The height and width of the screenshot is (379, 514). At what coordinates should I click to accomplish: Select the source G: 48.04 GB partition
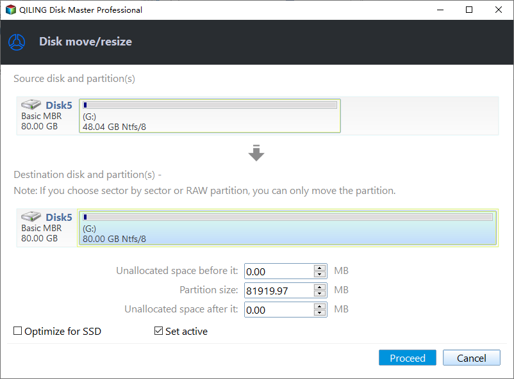coord(210,116)
